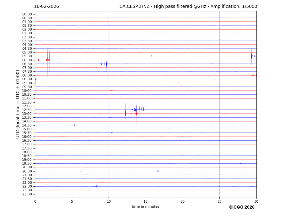Click the 23:30 tick label on y-axis
Image resolution: width=291 pixels, height=219 pixels.
click(27, 194)
